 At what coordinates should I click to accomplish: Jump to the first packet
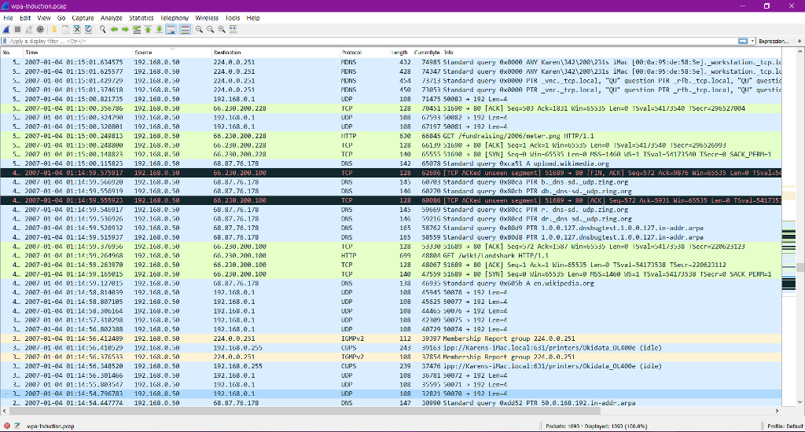point(148,29)
